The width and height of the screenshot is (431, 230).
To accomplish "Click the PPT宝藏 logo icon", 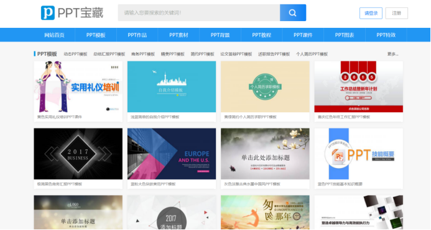I will click(48, 13).
